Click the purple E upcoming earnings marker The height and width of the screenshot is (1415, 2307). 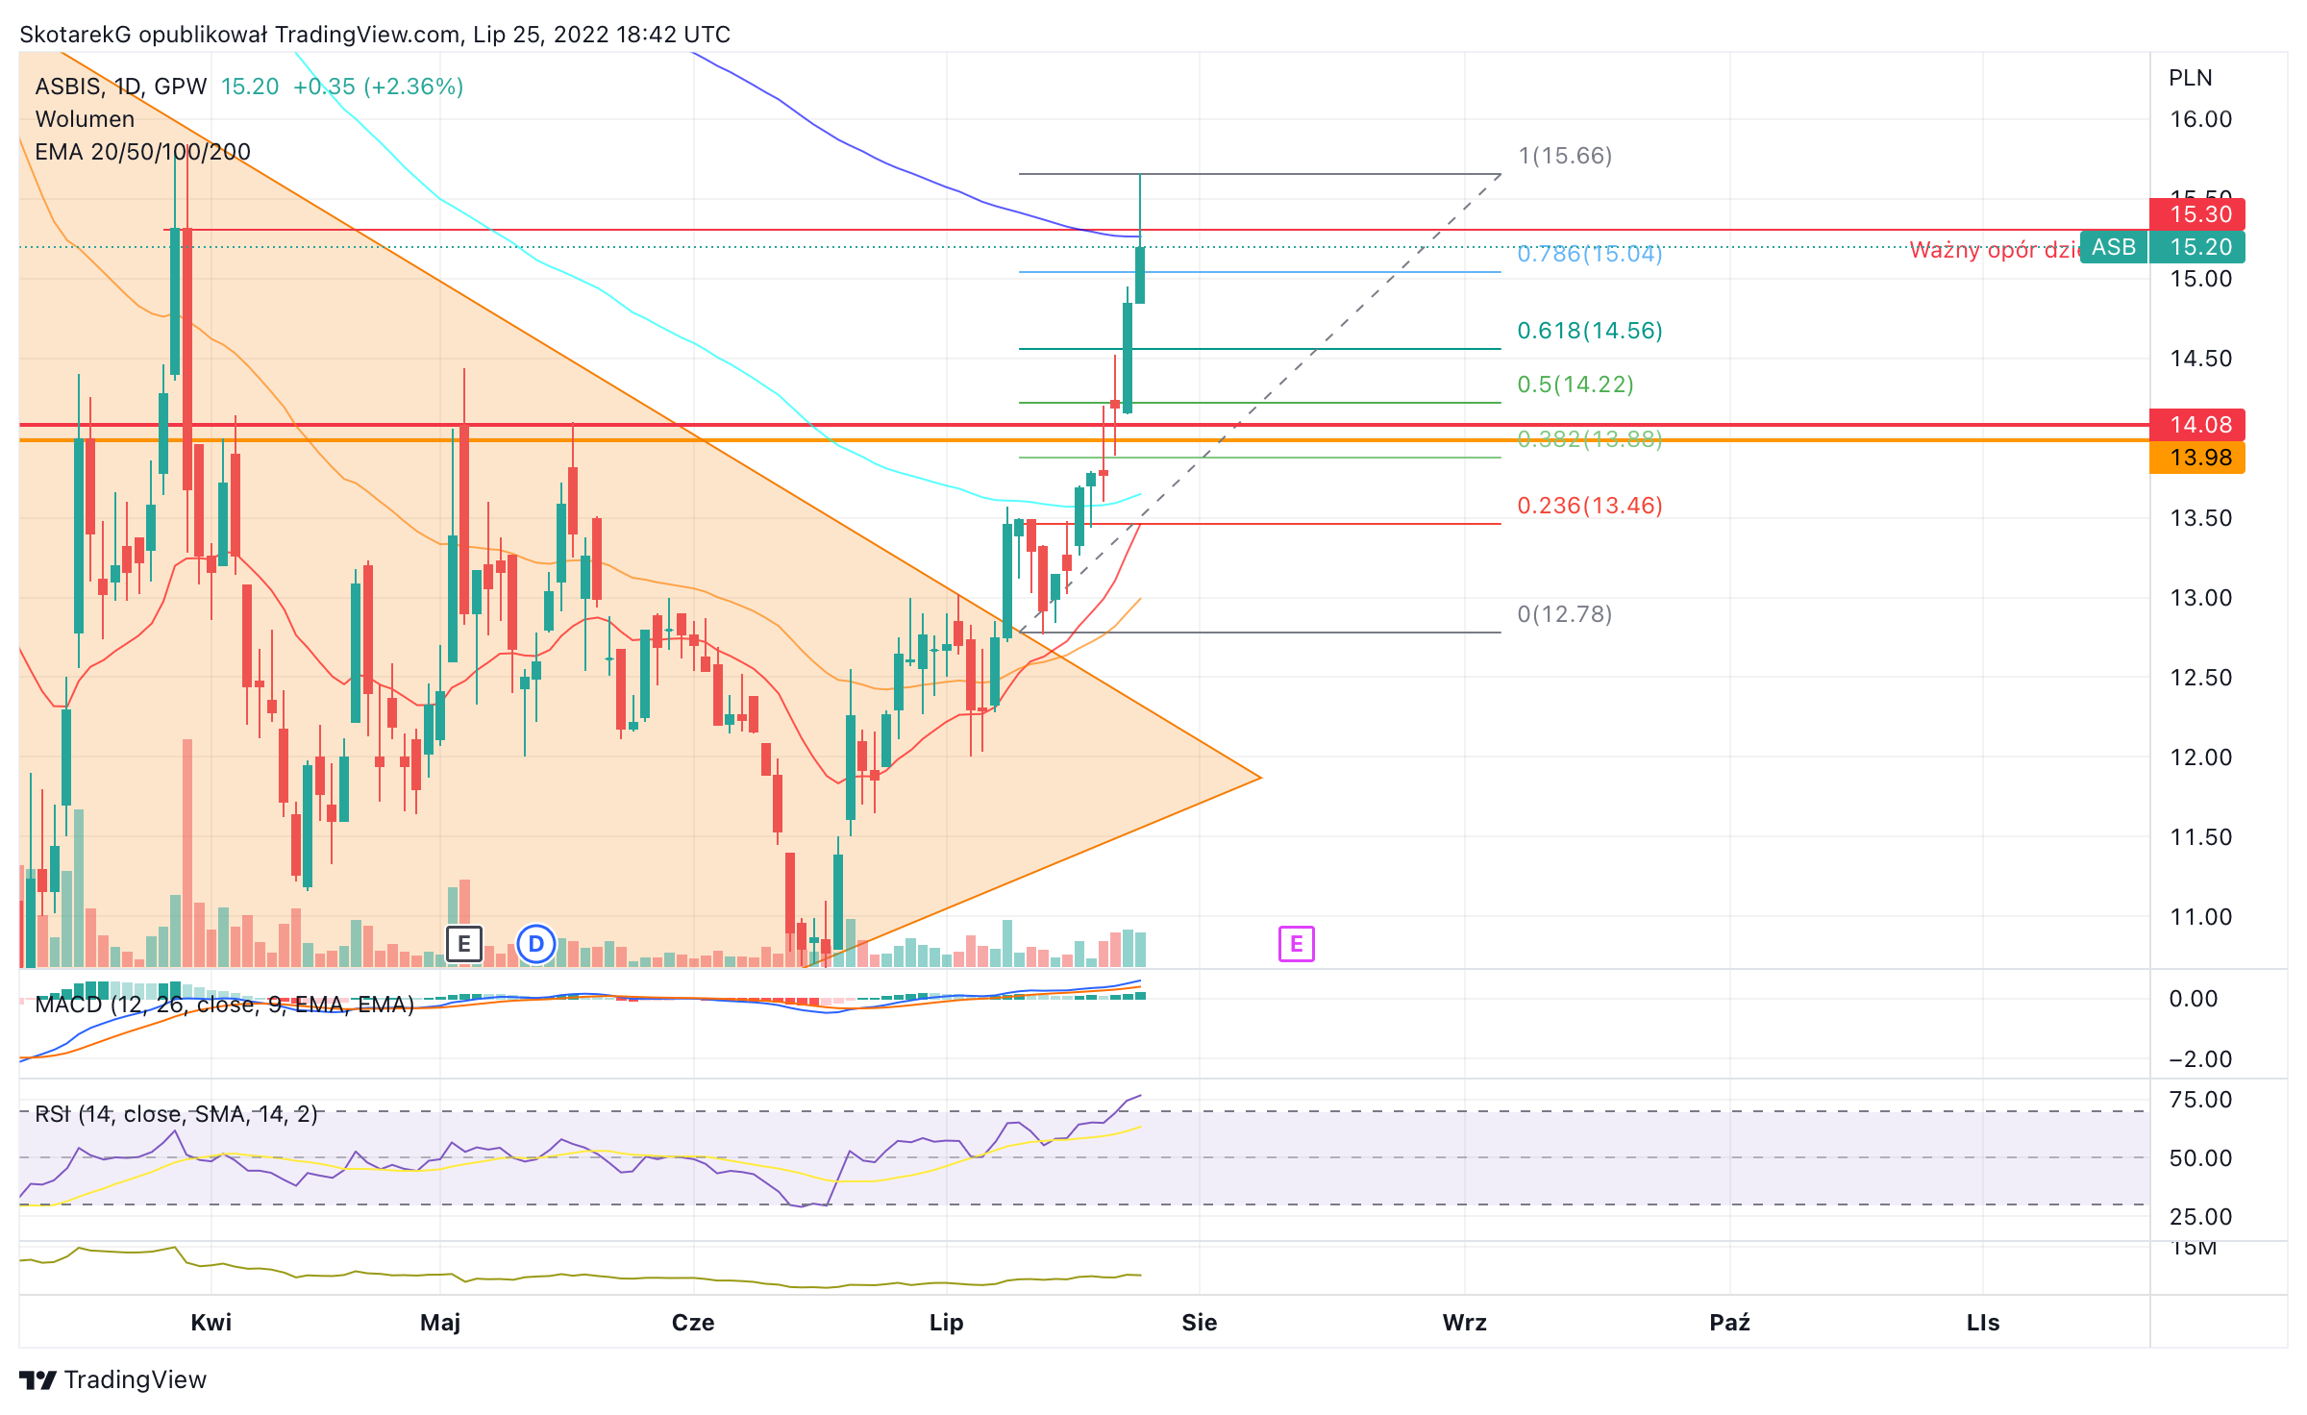click(x=1297, y=944)
